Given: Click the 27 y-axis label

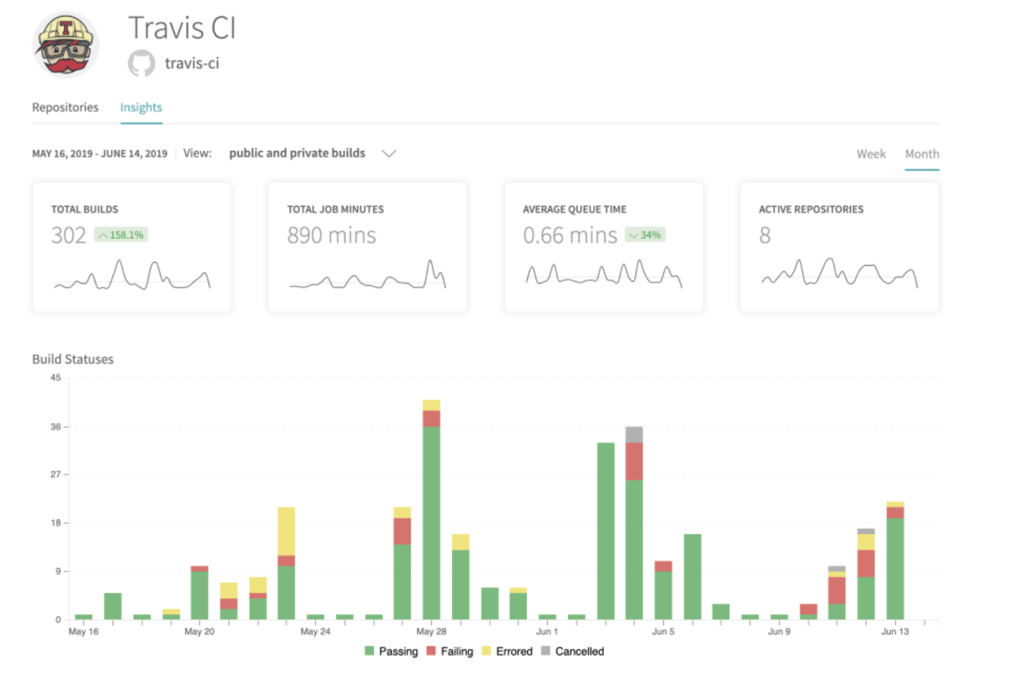Looking at the screenshot, I should pyautogui.click(x=56, y=475).
